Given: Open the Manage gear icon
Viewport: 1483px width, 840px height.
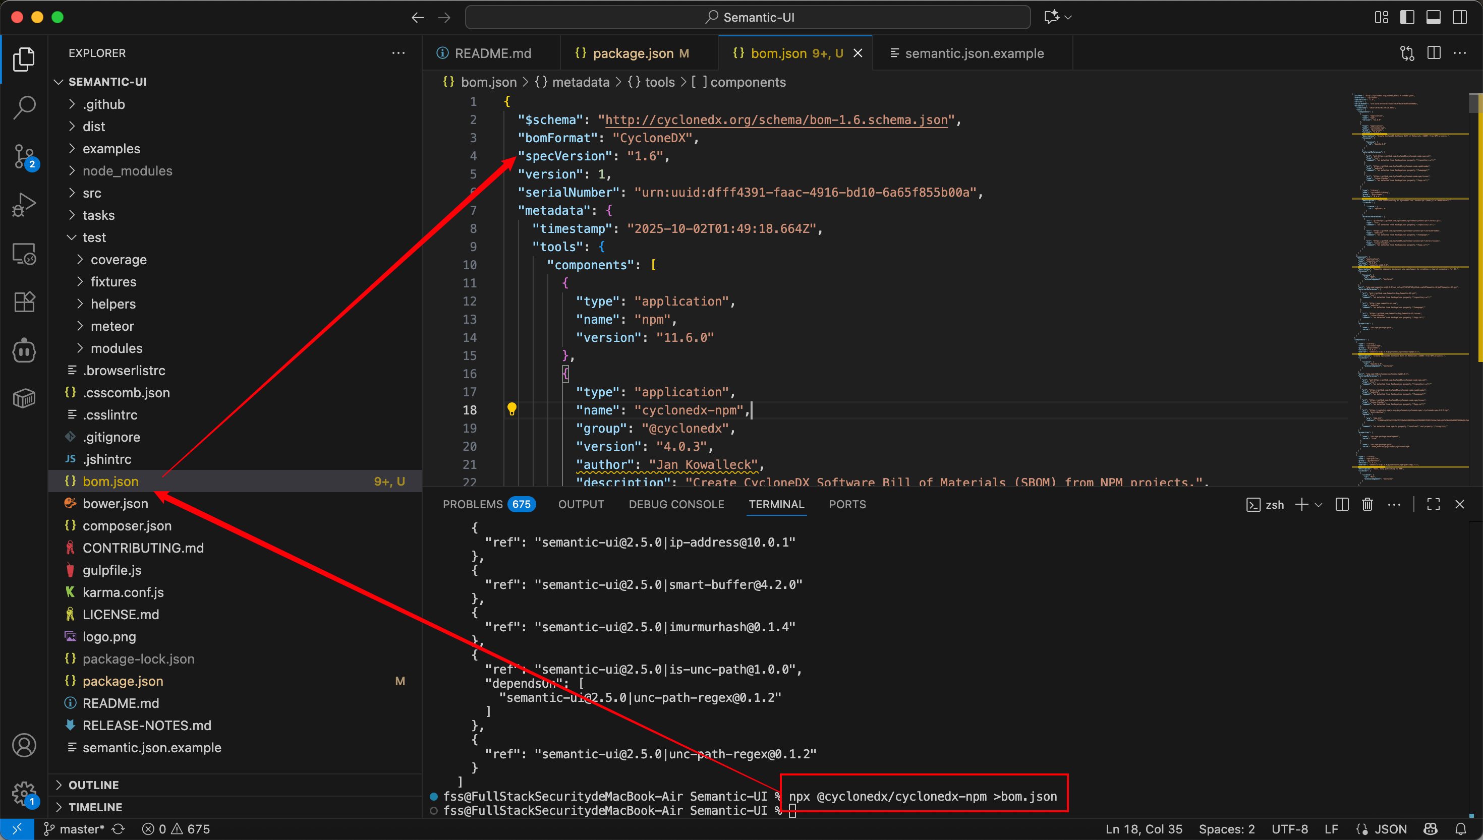Looking at the screenshot, I should coord(24,793).
